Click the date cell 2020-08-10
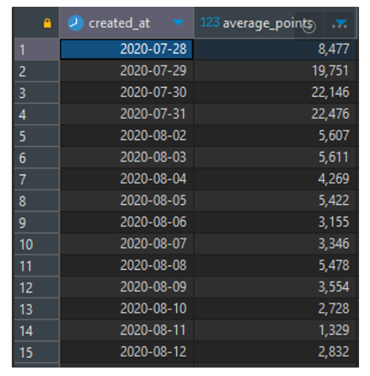Screen dimensions: 370x376 (x=126, y=309)
